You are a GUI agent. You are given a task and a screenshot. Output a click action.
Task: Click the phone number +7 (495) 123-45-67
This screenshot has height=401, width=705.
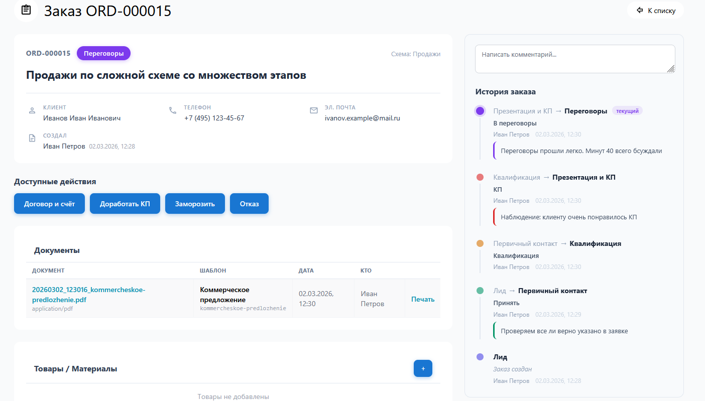pyautogui.click(x=214, y=118)
